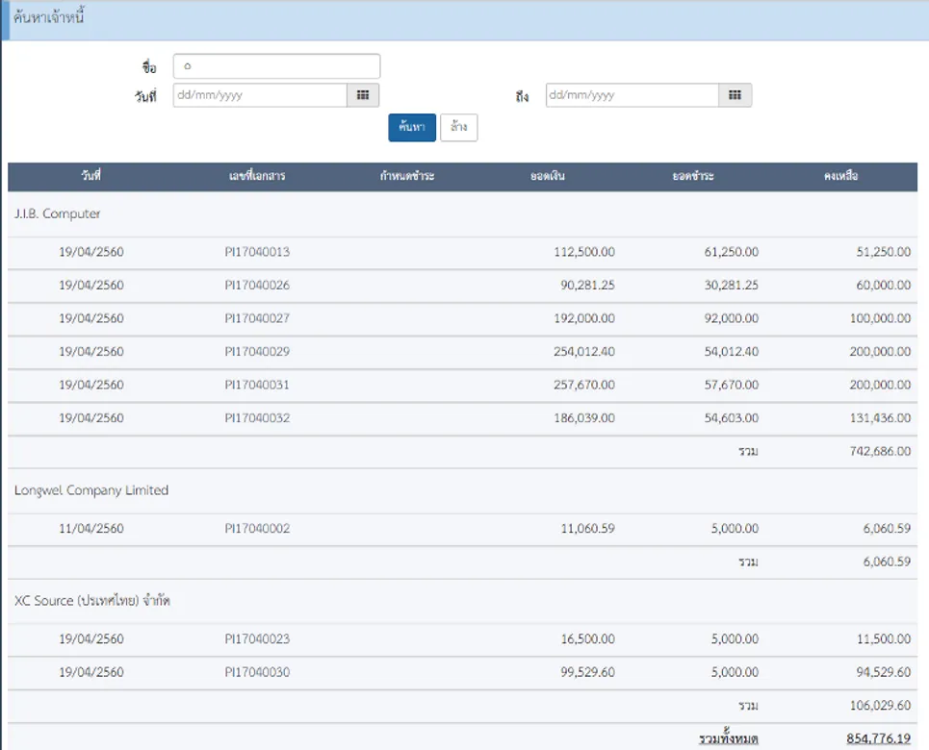The image size is (929, 750).
Task: Sort by วันที่ column header
Action: [x=91, y=177]
